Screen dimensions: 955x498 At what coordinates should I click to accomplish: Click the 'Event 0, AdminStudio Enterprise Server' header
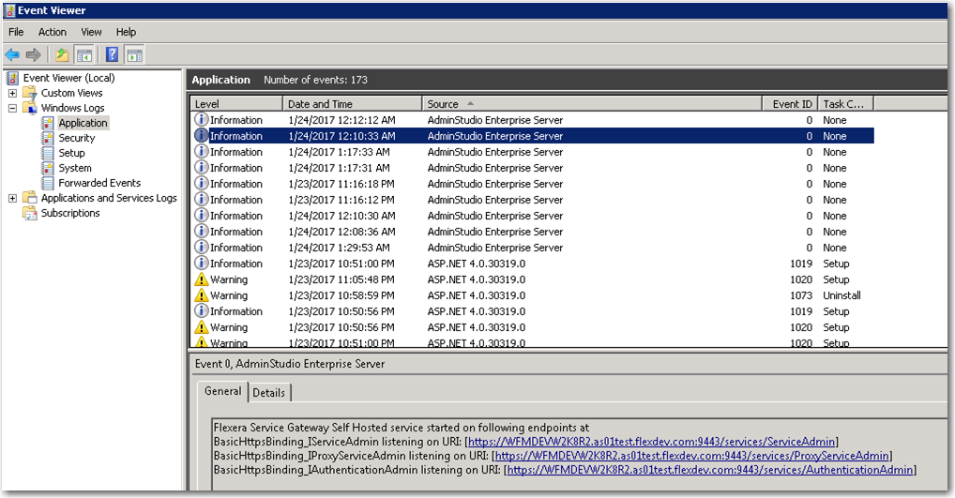point(290,364)
